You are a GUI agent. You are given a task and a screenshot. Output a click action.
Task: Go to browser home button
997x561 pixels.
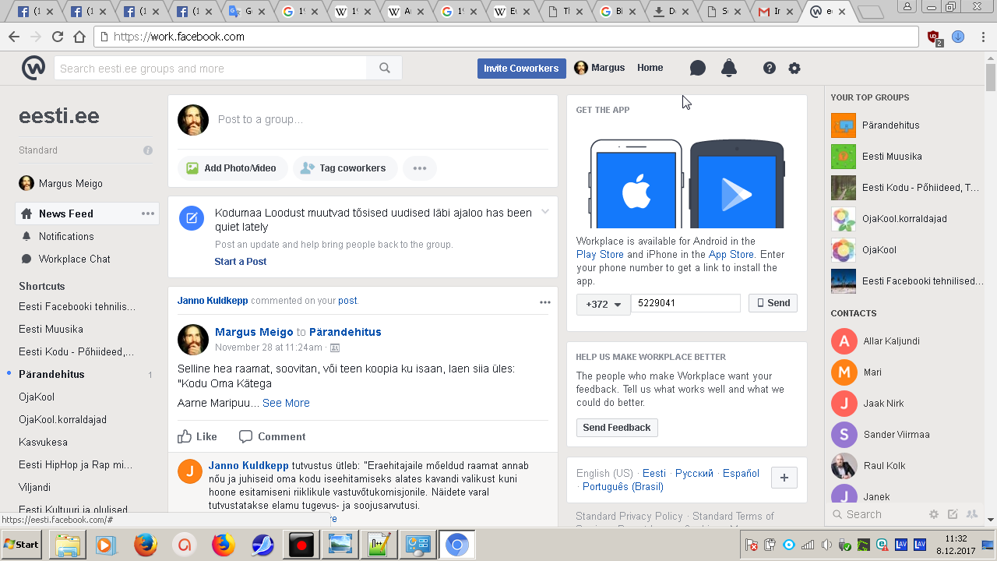point(79,37)
